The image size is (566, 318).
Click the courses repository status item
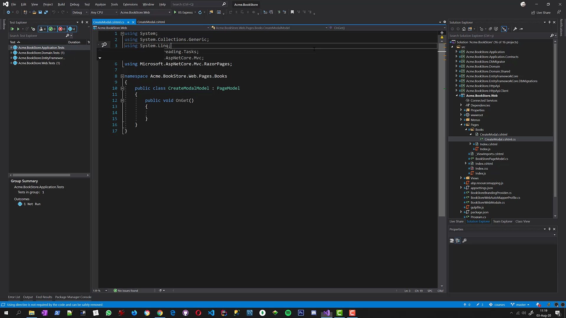pos(497,305)
